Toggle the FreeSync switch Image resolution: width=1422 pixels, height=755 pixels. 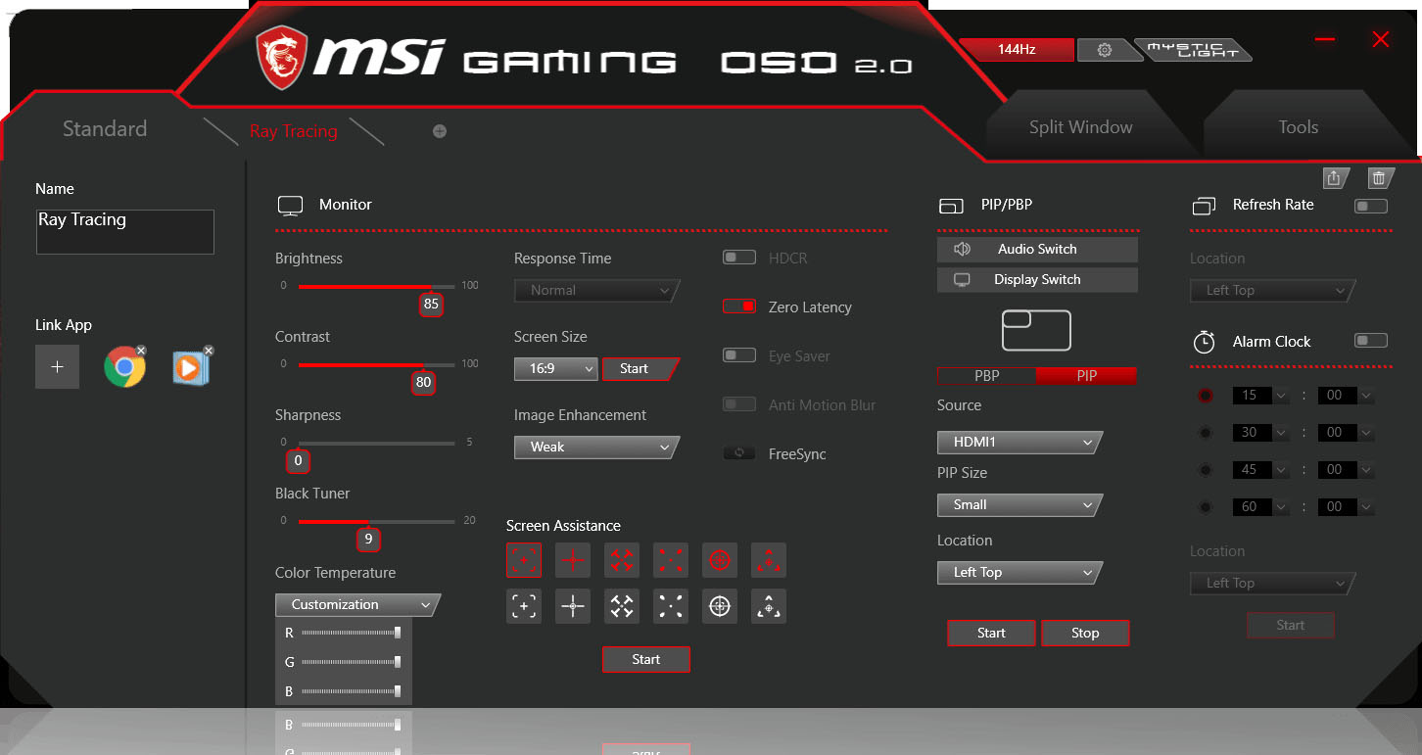739,453
